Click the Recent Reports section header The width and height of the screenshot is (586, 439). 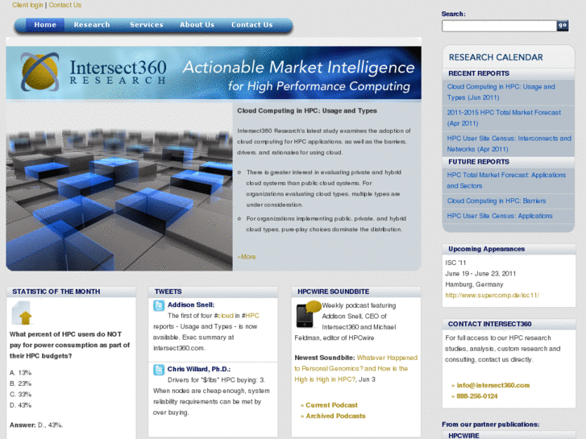coord(478,73)
